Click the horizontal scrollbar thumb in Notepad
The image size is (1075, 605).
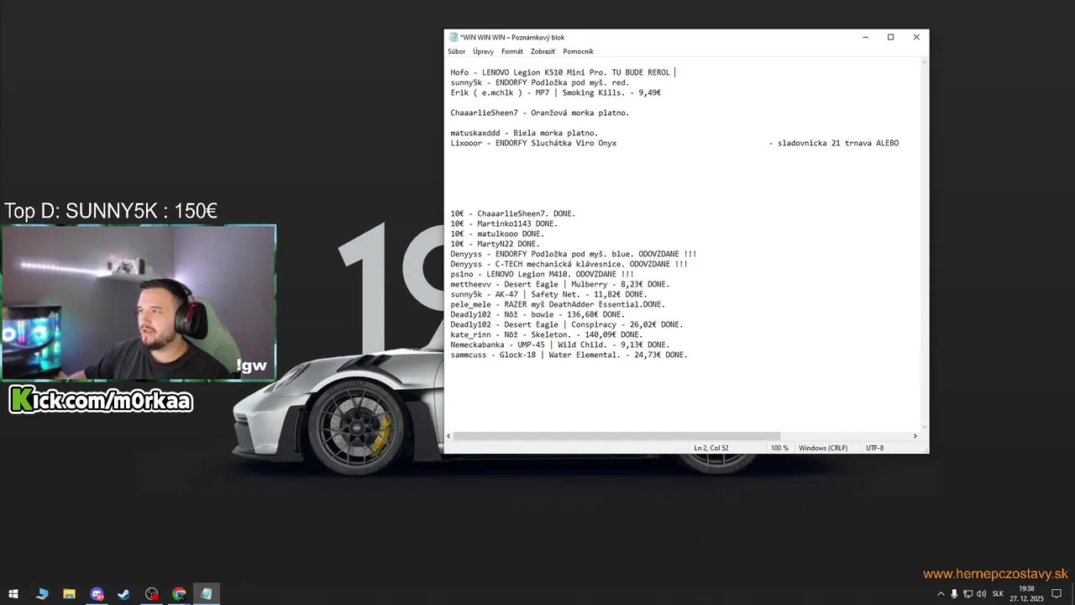coord(617,436)
